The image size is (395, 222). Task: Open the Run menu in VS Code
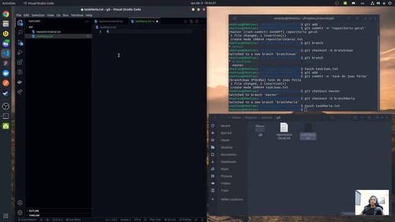(65, 15)
